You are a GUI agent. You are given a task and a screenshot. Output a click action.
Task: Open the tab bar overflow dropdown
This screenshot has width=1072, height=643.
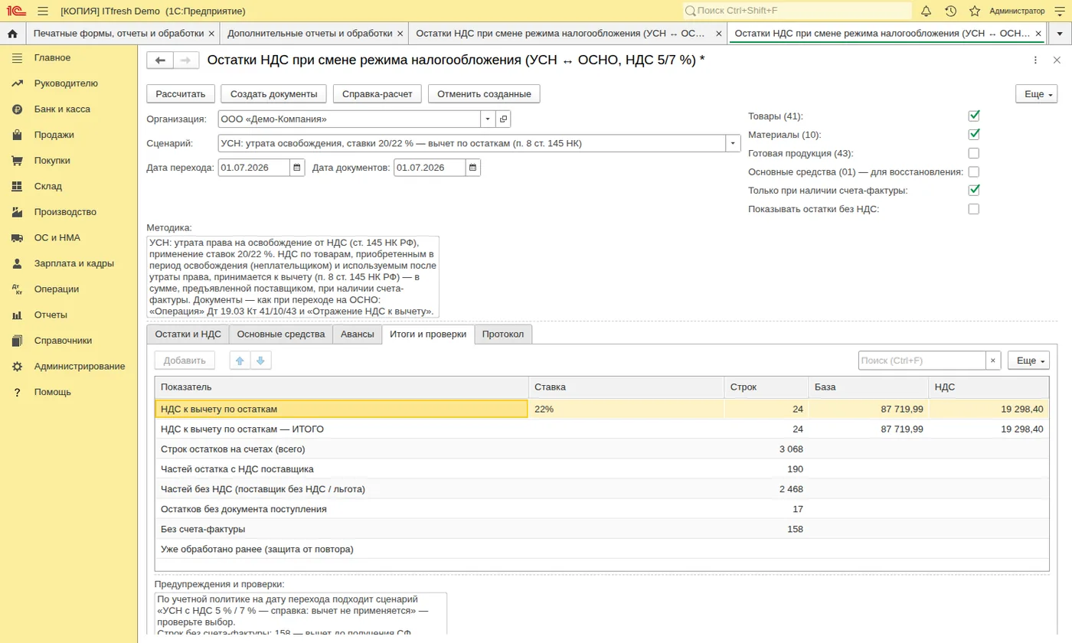(1060, 34)
